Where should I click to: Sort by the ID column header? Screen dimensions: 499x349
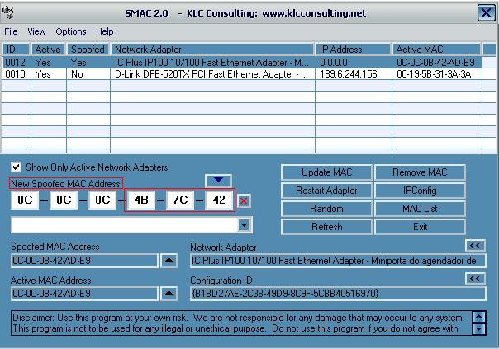pos(16,50)
